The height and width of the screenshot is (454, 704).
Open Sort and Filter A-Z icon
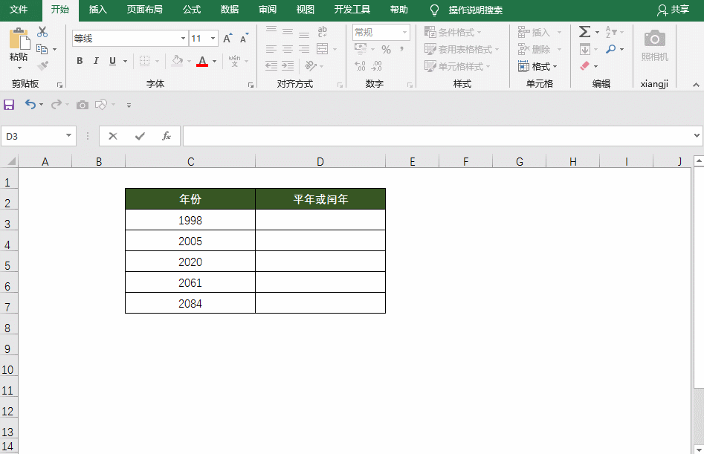click(610, 32)
